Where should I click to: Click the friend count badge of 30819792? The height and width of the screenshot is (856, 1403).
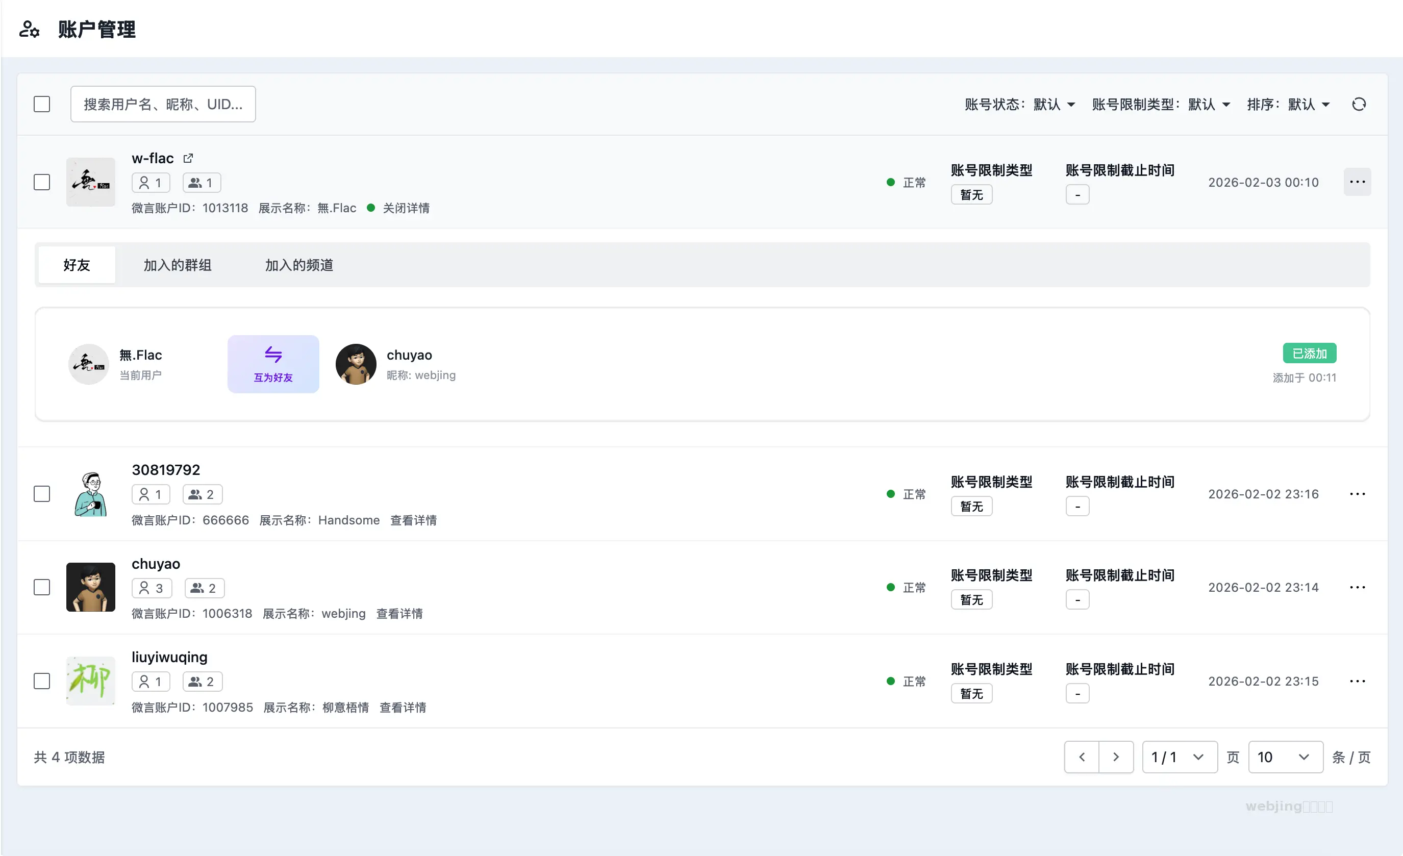[x=151, y=494]
